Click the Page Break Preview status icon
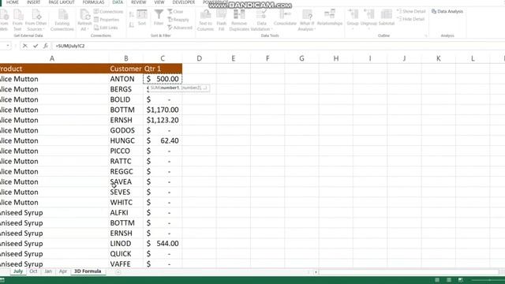This screenshot has height=284, width=505. pyautogui.click(x=461, y=280)
